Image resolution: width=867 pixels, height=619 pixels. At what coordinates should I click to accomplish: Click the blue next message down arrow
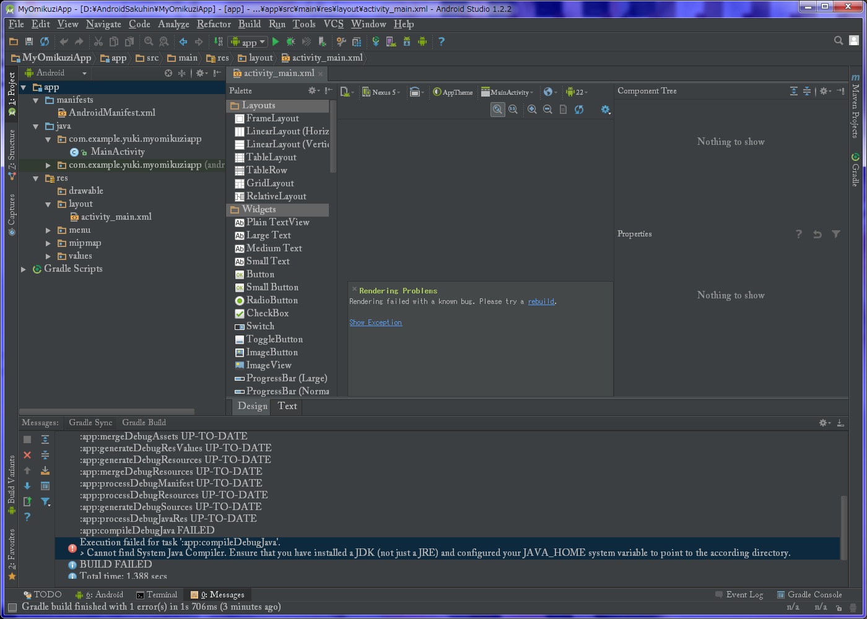(x=27, y=486)
